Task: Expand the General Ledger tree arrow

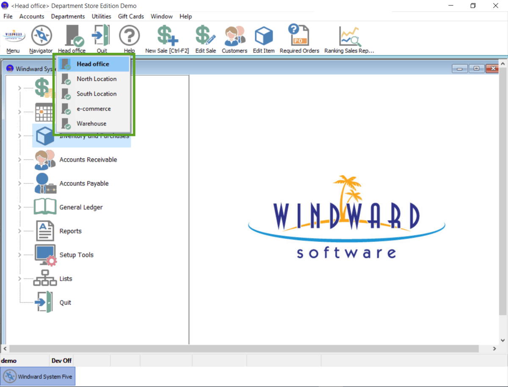Action: 19,207
